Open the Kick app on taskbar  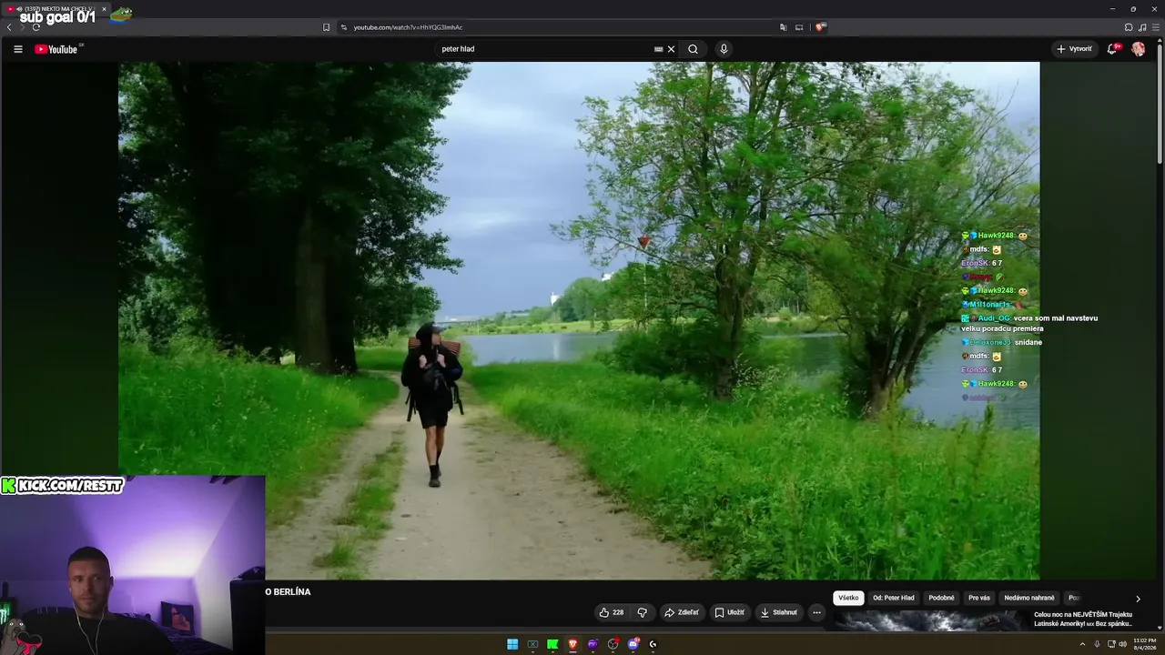pyautogui.click(x=552, y=644)
